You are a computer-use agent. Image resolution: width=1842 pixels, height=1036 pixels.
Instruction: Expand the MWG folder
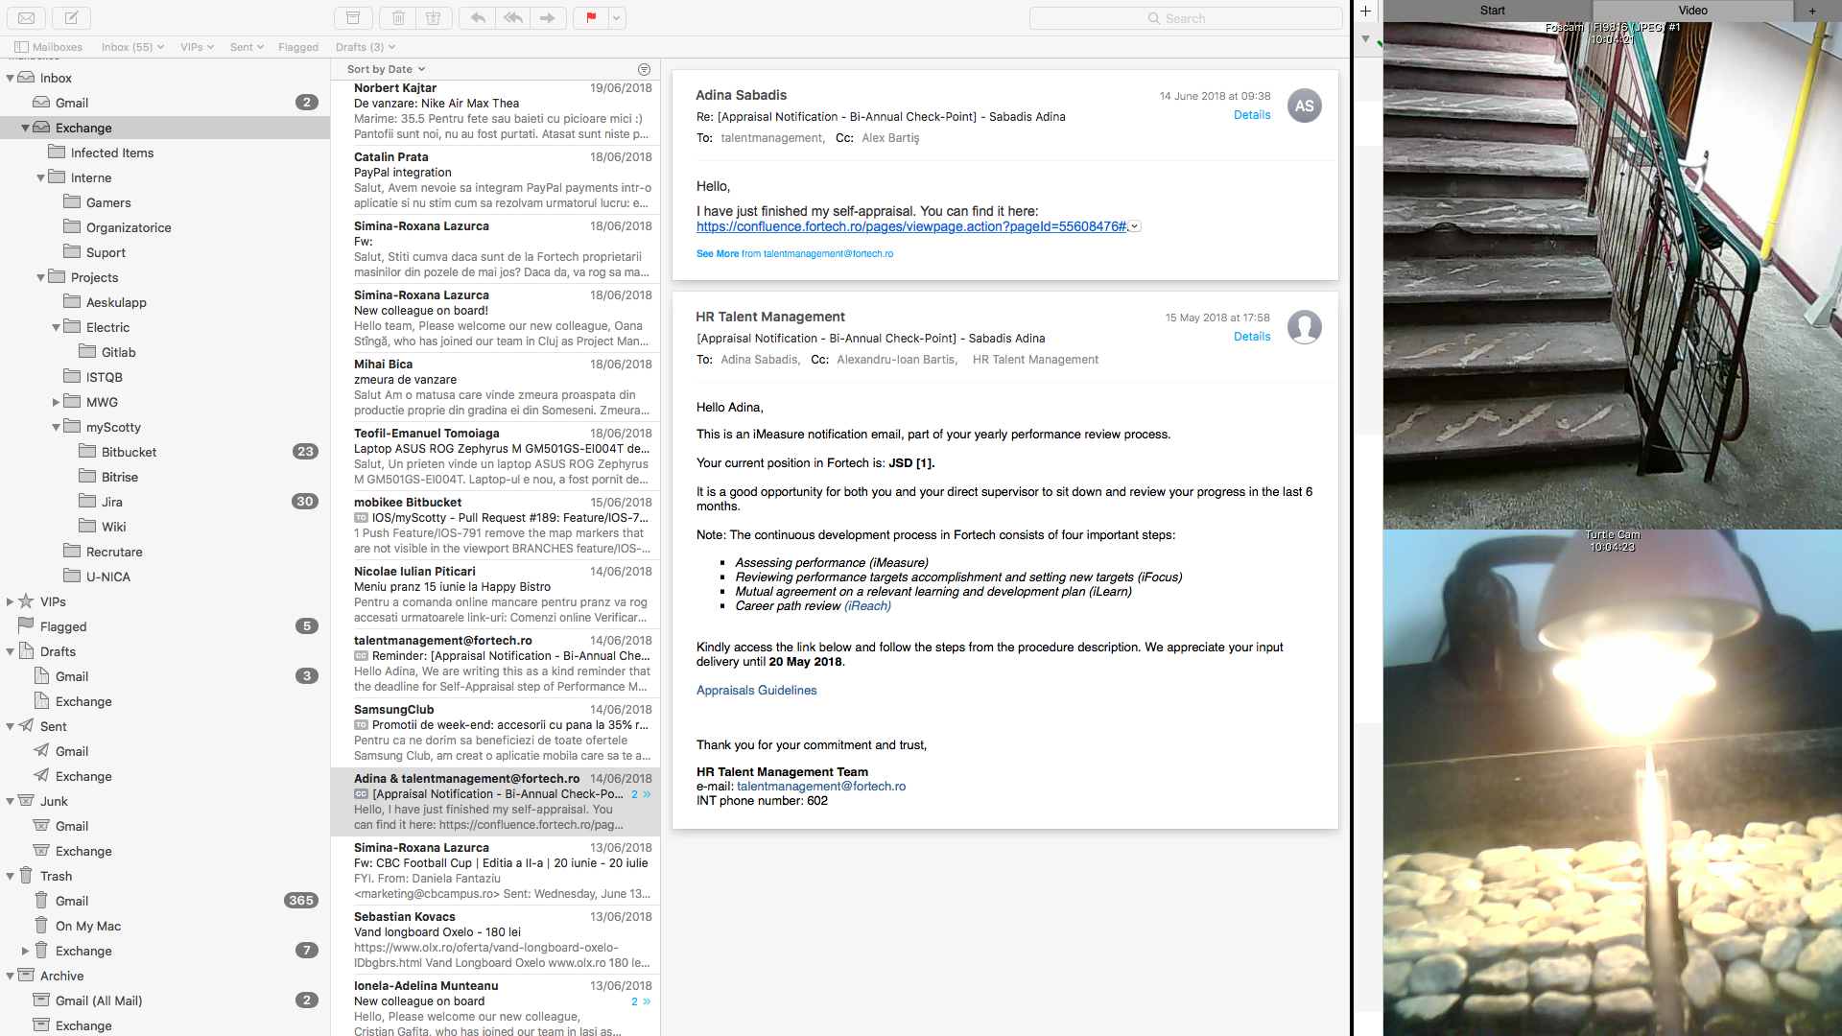point(57,403)
